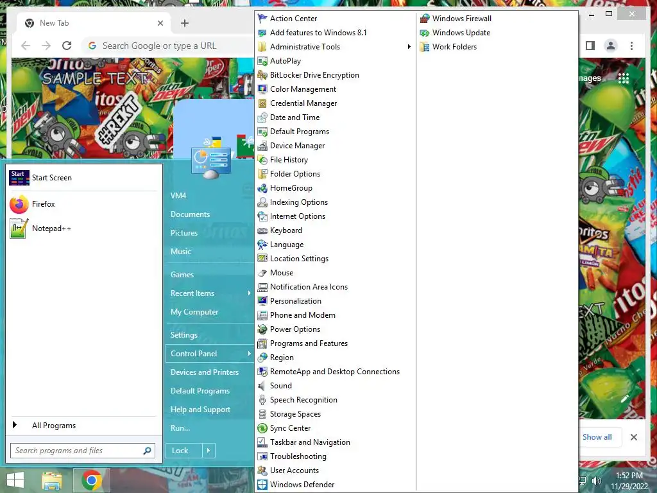
Task: Click the Windows Update icon
Action: [425, 33]
